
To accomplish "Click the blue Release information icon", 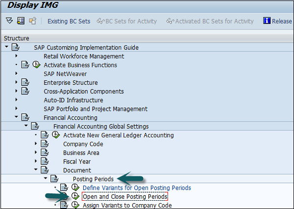I will click(x=267, y=21).
